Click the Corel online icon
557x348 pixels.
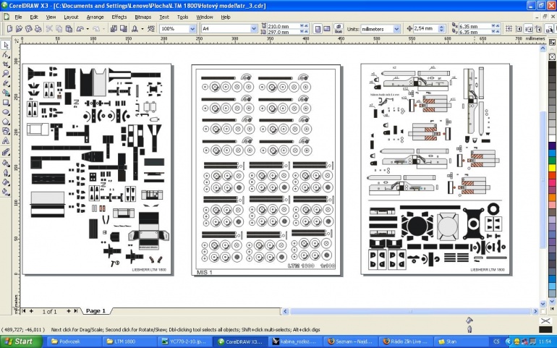tap(151, 29)
